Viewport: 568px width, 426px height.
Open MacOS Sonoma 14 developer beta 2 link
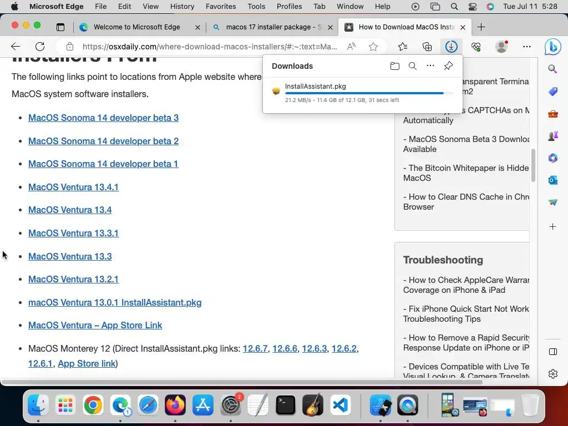click(103, 141)
